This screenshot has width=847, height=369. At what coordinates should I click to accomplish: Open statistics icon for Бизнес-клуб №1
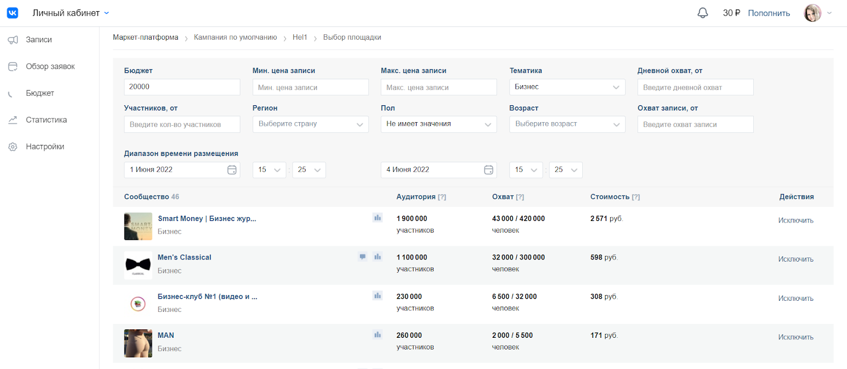point(377,296)
